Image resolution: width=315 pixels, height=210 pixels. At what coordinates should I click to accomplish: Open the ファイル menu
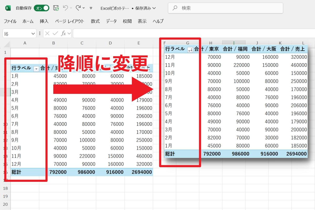pyautogui.click(x=10, y=21)
